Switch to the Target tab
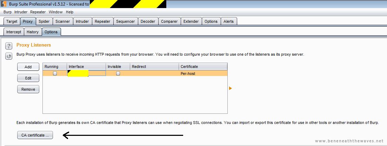Image resolution: width=387 pixels, height=146 pixels. 12,21
